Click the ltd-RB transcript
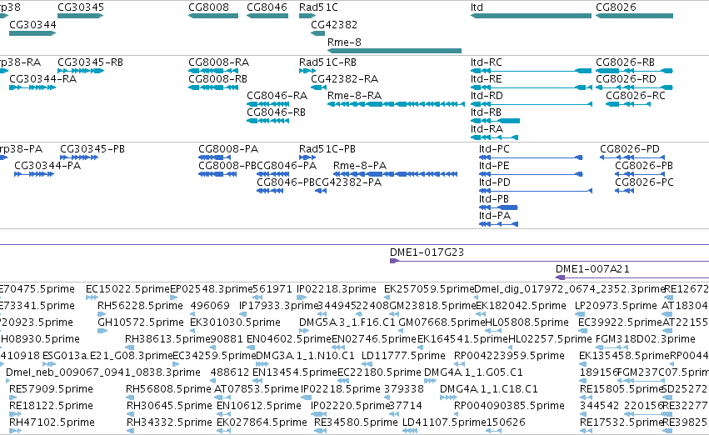Viewport: 709px width, 435px height. click(495, 121)
